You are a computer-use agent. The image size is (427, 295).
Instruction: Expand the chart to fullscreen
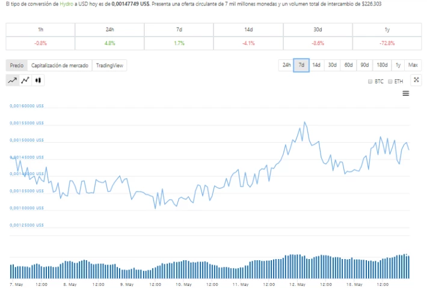pos(416,80)
